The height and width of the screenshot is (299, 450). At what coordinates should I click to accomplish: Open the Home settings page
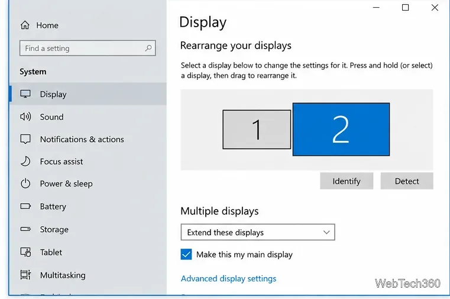pos(47,25)
